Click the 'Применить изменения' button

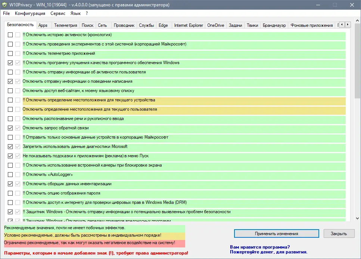coord(276,233)
